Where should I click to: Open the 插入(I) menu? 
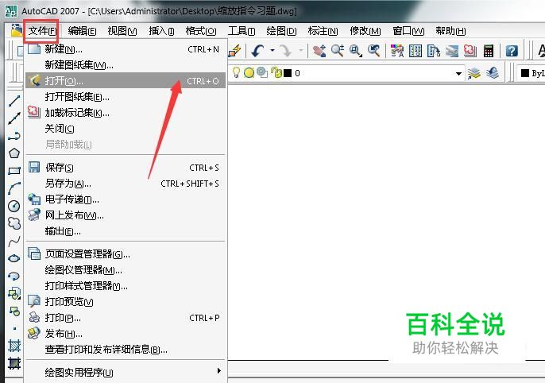pyautogui.click(x=161, y=31)
